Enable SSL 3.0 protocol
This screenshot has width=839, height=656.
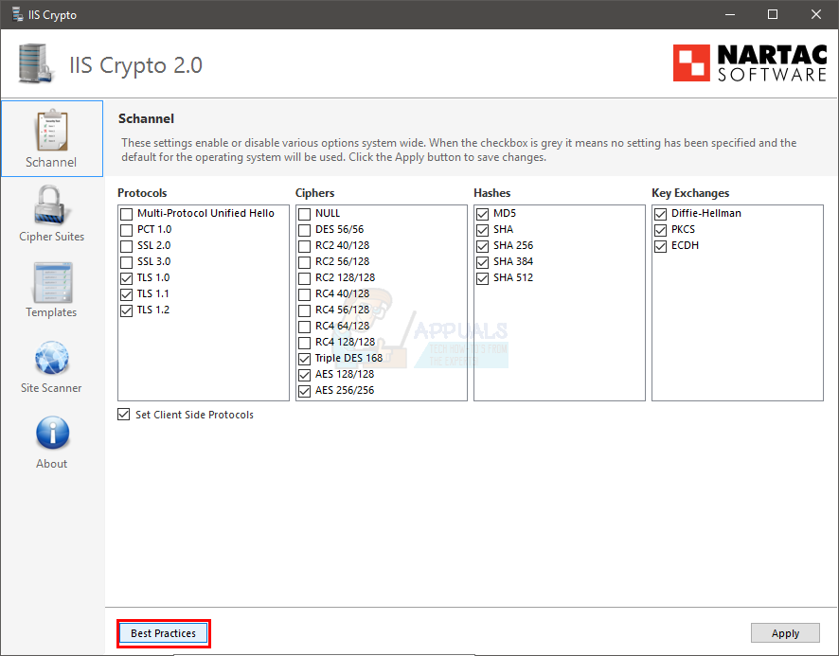(x=126, y=262)
